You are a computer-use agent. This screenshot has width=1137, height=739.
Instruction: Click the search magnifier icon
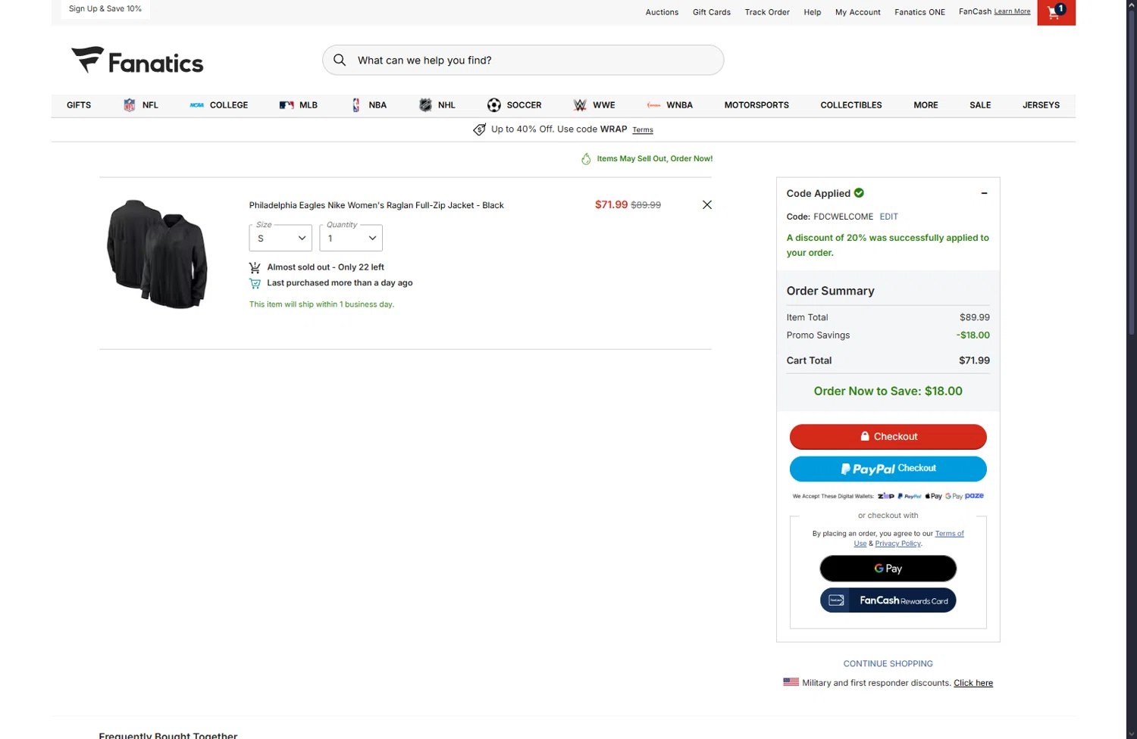click(x=340, y=61)
